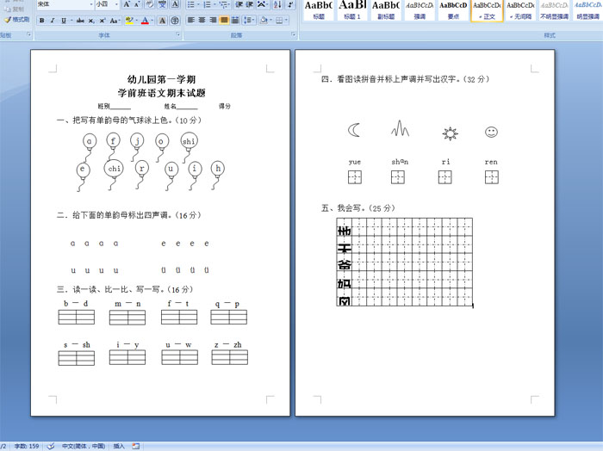Toggle bold formatting
The height and width of the screenshot is (451, 603).
(x=42, y=21)
